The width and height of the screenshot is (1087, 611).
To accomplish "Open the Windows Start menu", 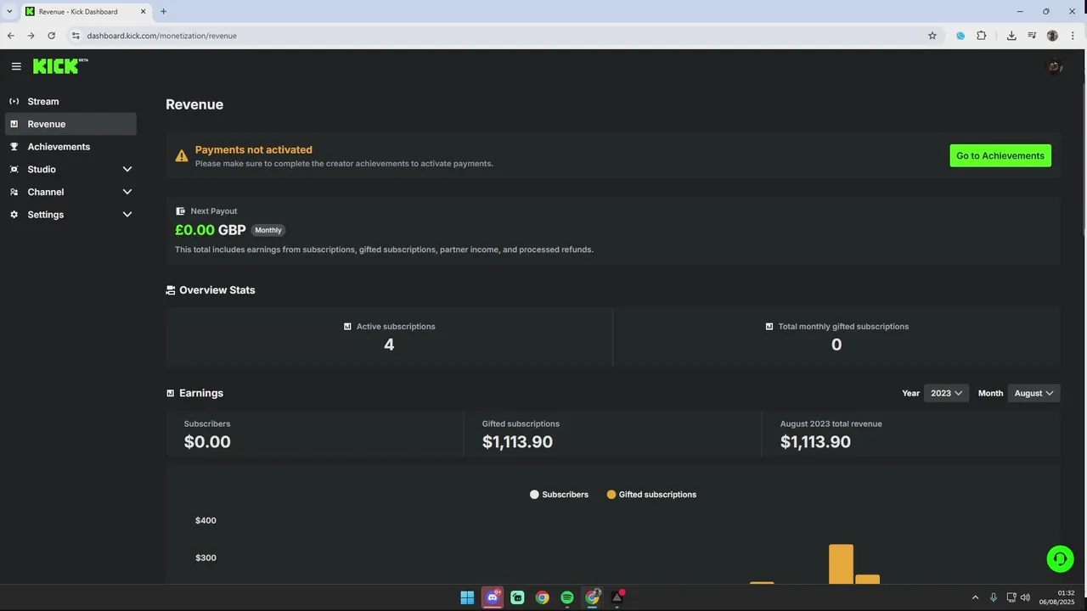I will 467,597.
